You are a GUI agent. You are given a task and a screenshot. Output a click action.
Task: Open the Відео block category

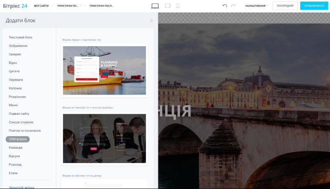click(13, 63)
